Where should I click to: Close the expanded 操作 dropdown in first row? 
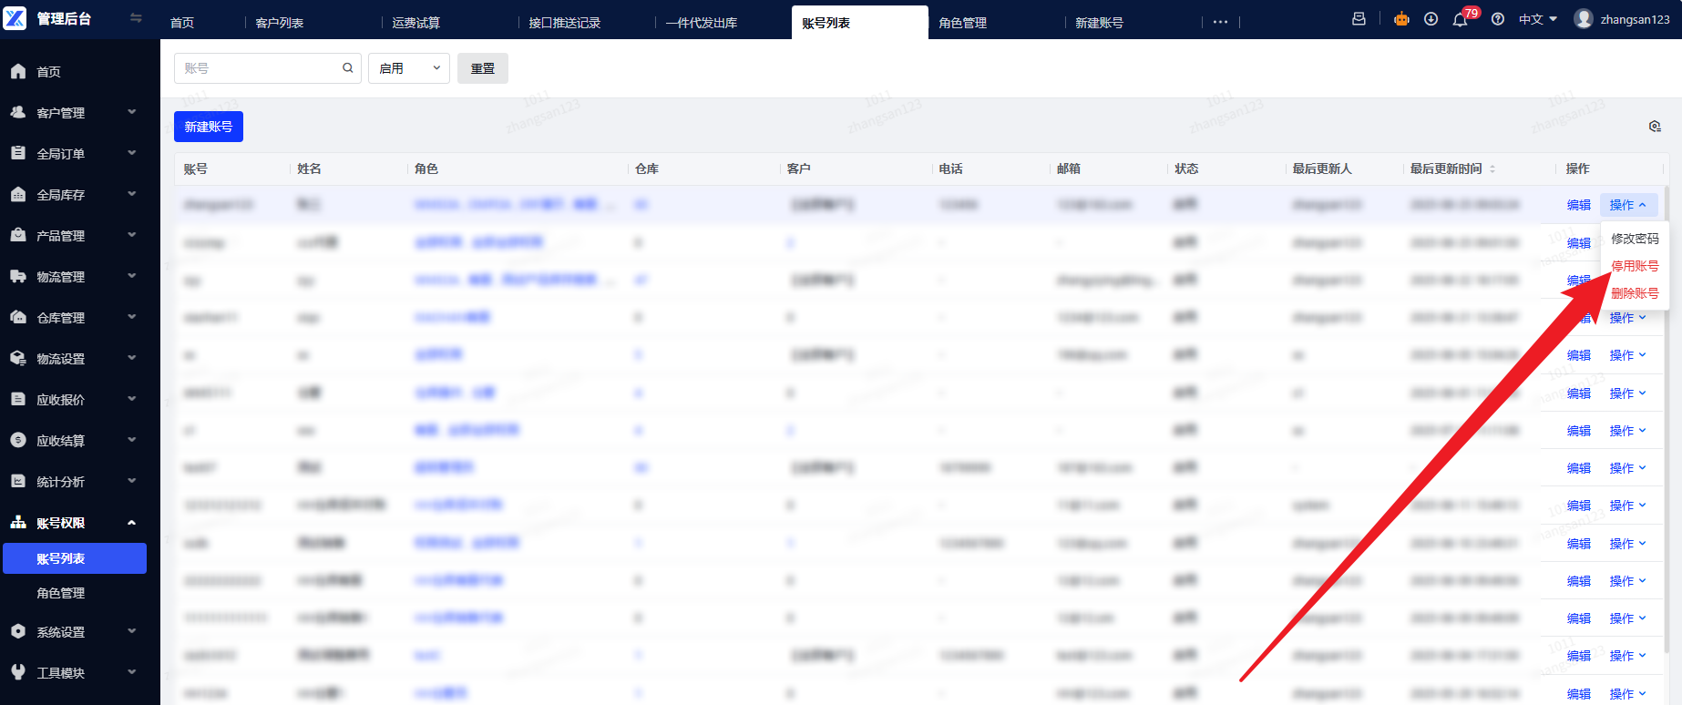[1628, 205]
